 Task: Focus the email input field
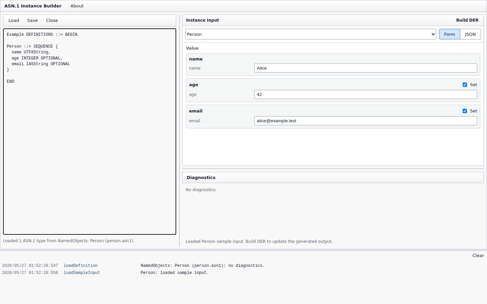(x=366, y=121)
